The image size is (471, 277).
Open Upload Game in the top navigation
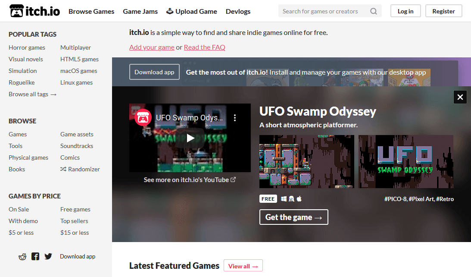[192, 11]
